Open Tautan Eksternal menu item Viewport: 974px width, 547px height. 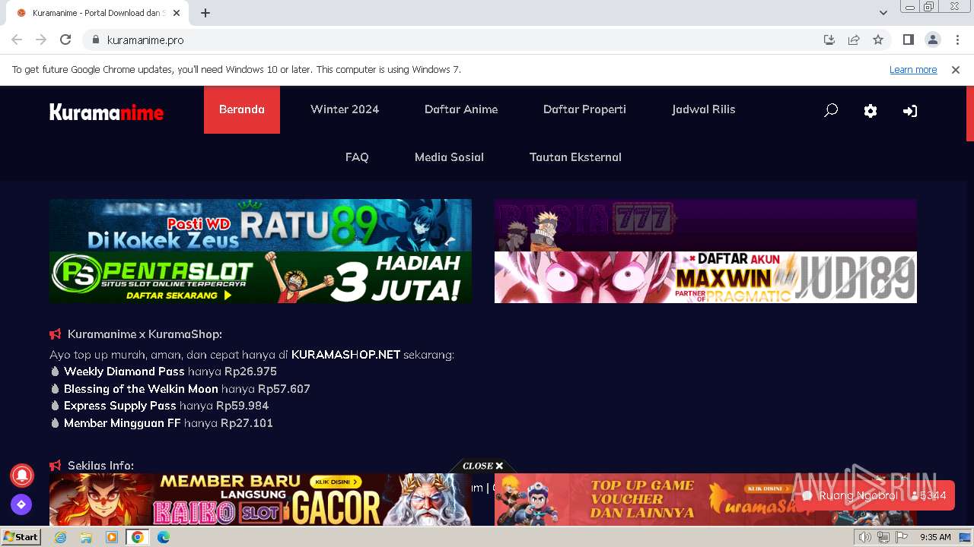575,157
